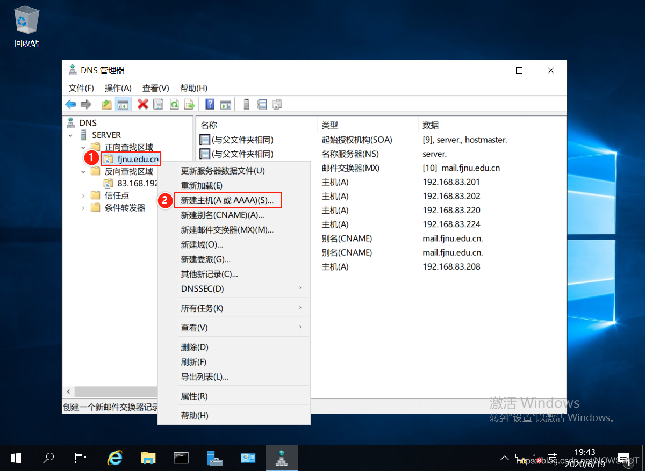Image resolution: width=645 pixels, height=471 pixels.
Task: Expand the 信任点 tree node
Action: [x=83, y=195]
